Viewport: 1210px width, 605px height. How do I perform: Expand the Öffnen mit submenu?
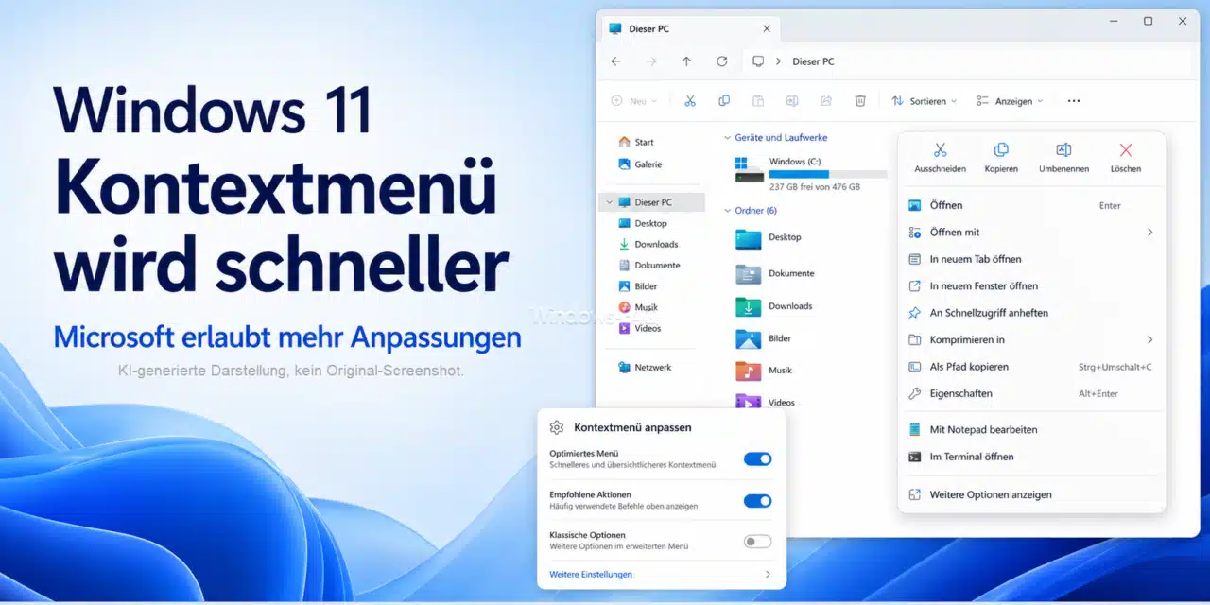click(1150, 232)
